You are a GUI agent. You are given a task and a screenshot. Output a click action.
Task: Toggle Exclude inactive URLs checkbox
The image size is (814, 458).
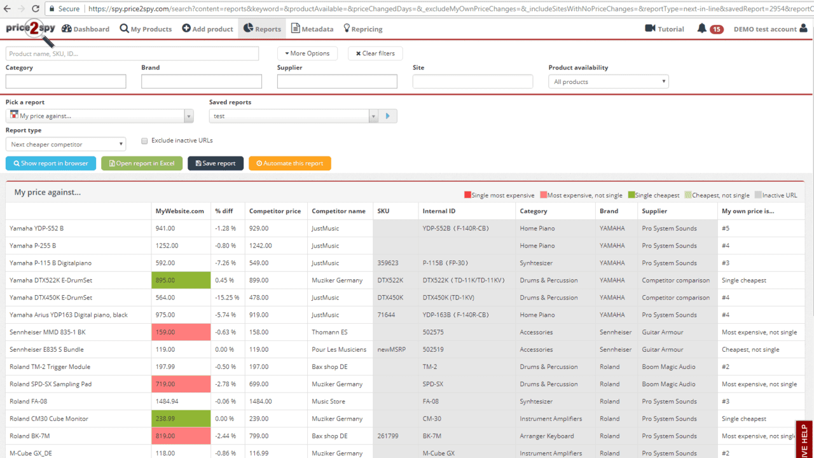144,141
